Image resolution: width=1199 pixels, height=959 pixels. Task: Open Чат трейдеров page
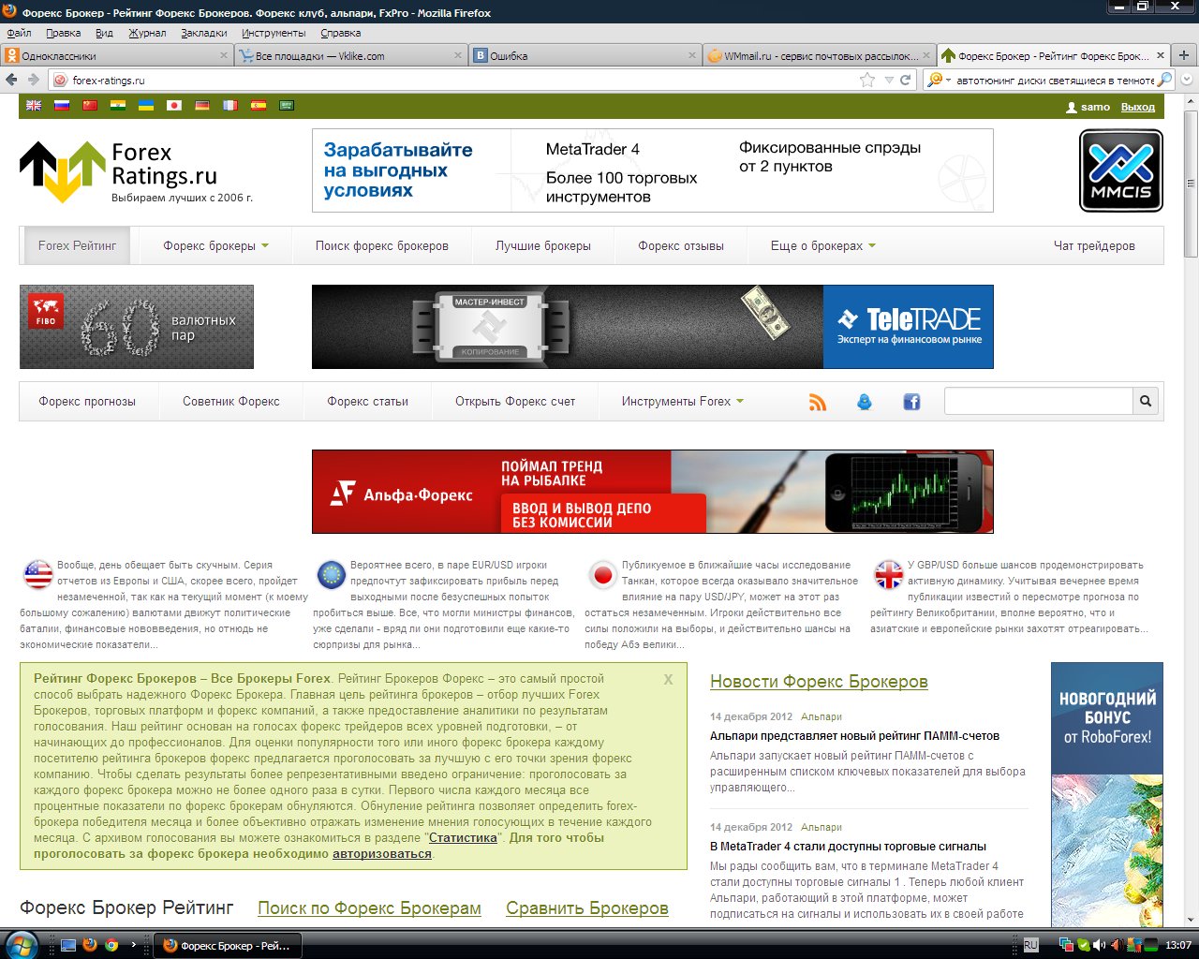[1094, 245]
